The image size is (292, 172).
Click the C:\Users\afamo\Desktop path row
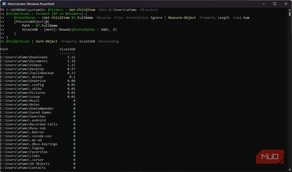[x=22, y=69]
